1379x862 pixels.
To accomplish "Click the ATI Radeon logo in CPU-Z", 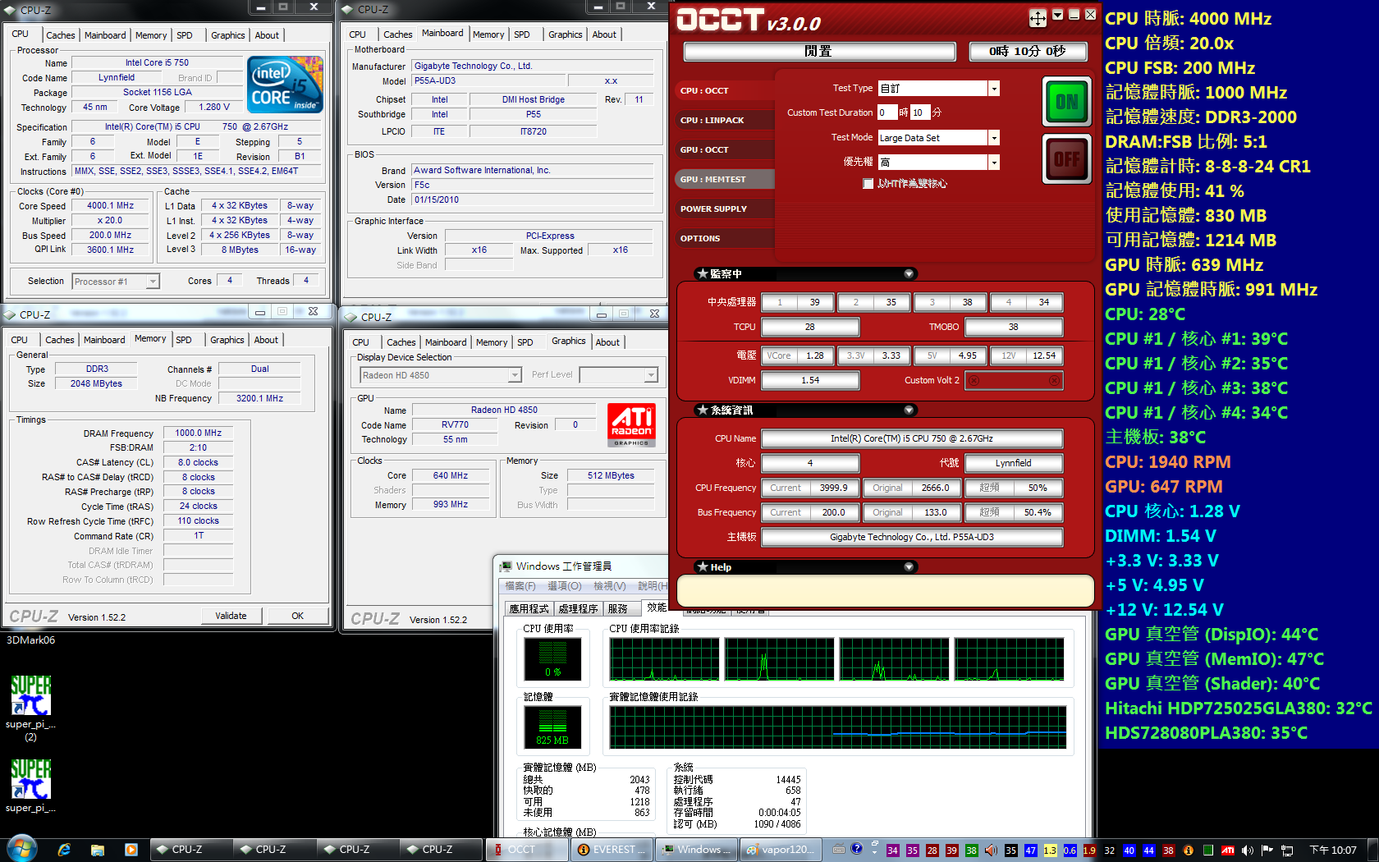I will click(x=631, y=424).
